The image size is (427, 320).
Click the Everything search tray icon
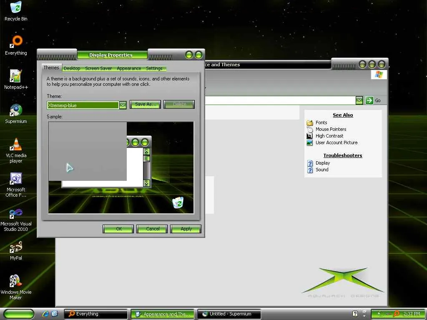click(397, 314)
